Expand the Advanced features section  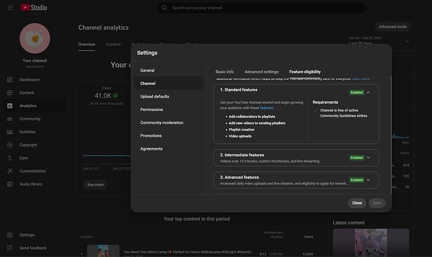[369, 180]
